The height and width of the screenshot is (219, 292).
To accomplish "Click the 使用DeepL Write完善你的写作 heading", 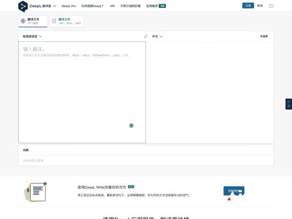I will click(x=102, y=187).
